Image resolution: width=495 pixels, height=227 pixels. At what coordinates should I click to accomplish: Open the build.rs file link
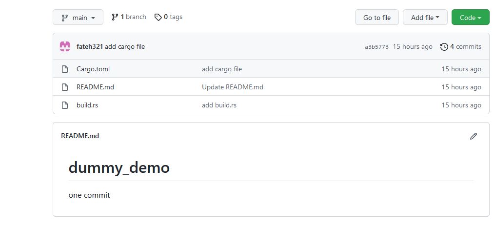87,105
